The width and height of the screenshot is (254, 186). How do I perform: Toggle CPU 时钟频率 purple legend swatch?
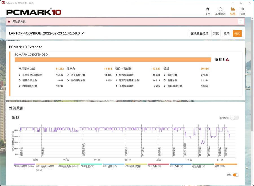(x=24, y=164)
